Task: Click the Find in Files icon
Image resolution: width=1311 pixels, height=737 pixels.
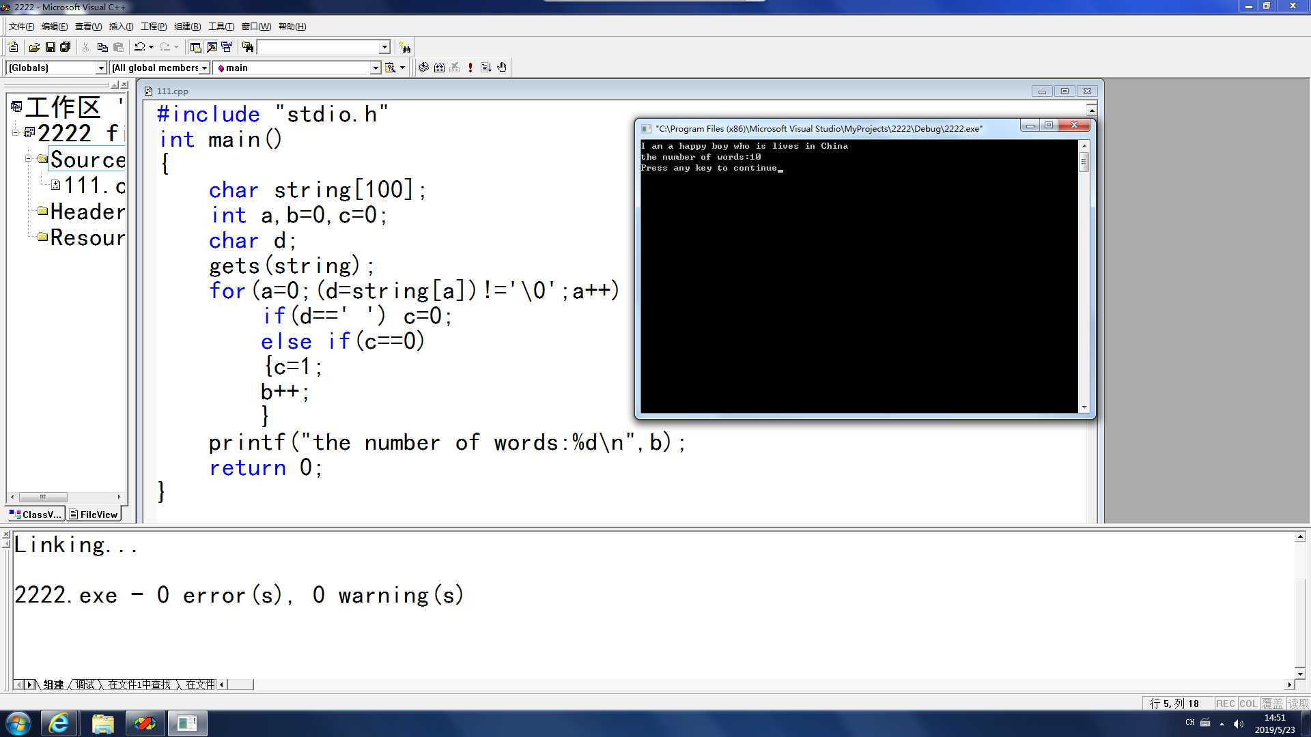Action: point(248,47)
